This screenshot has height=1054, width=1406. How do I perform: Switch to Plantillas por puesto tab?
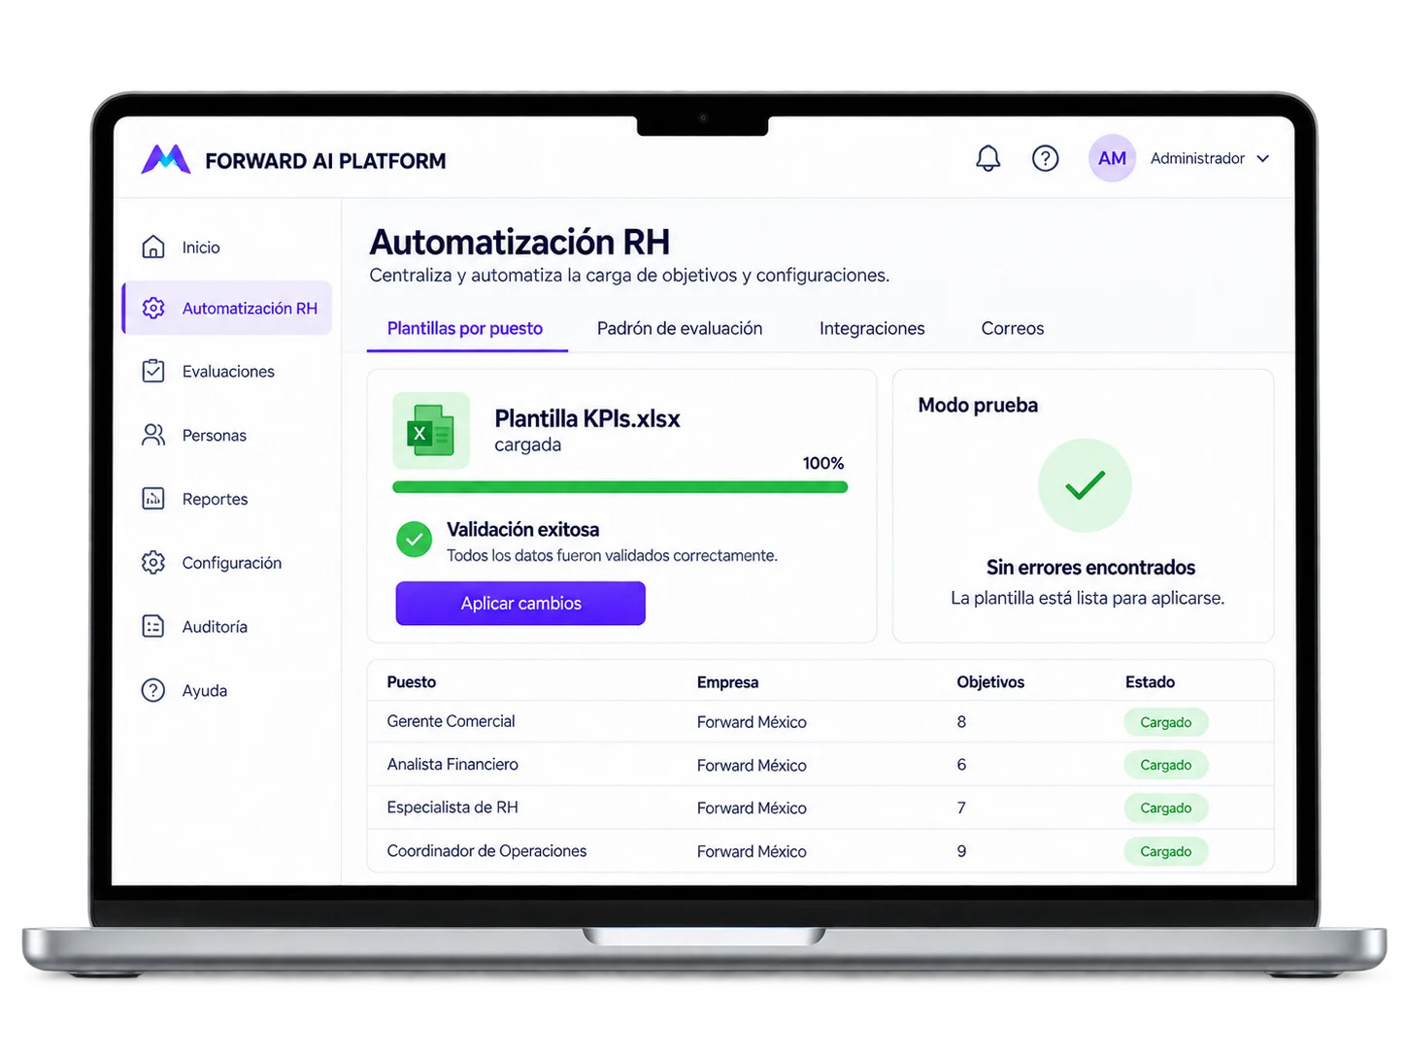pyautogui.click(x=465, y=329)
